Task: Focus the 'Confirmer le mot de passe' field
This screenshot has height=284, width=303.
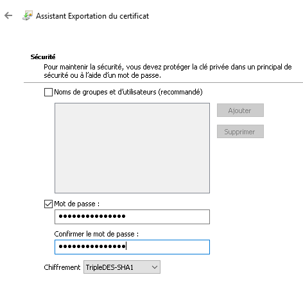Action: (132, 247)
